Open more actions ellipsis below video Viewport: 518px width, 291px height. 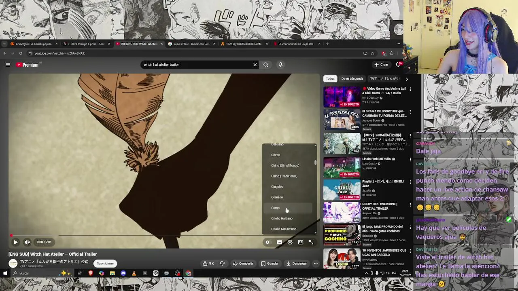point(316,264)
